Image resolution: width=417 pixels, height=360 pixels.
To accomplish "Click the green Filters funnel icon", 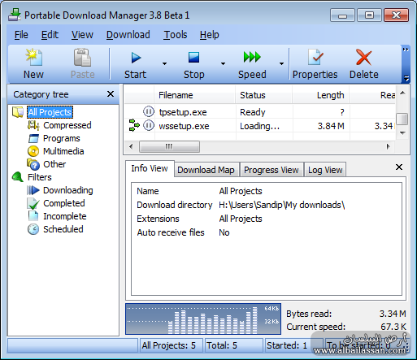I will (18, 177).
